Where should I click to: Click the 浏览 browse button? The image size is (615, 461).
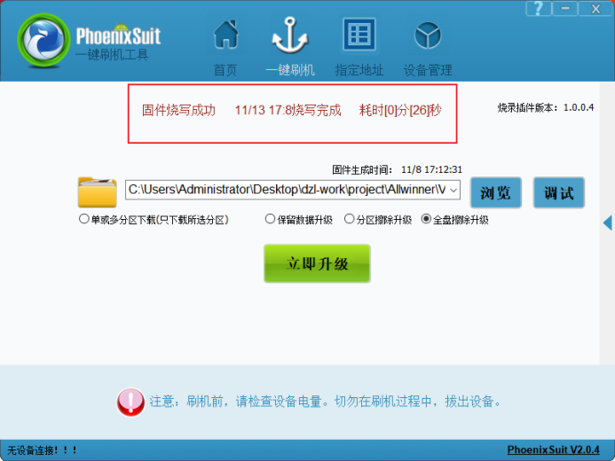[x=496, y=192]
